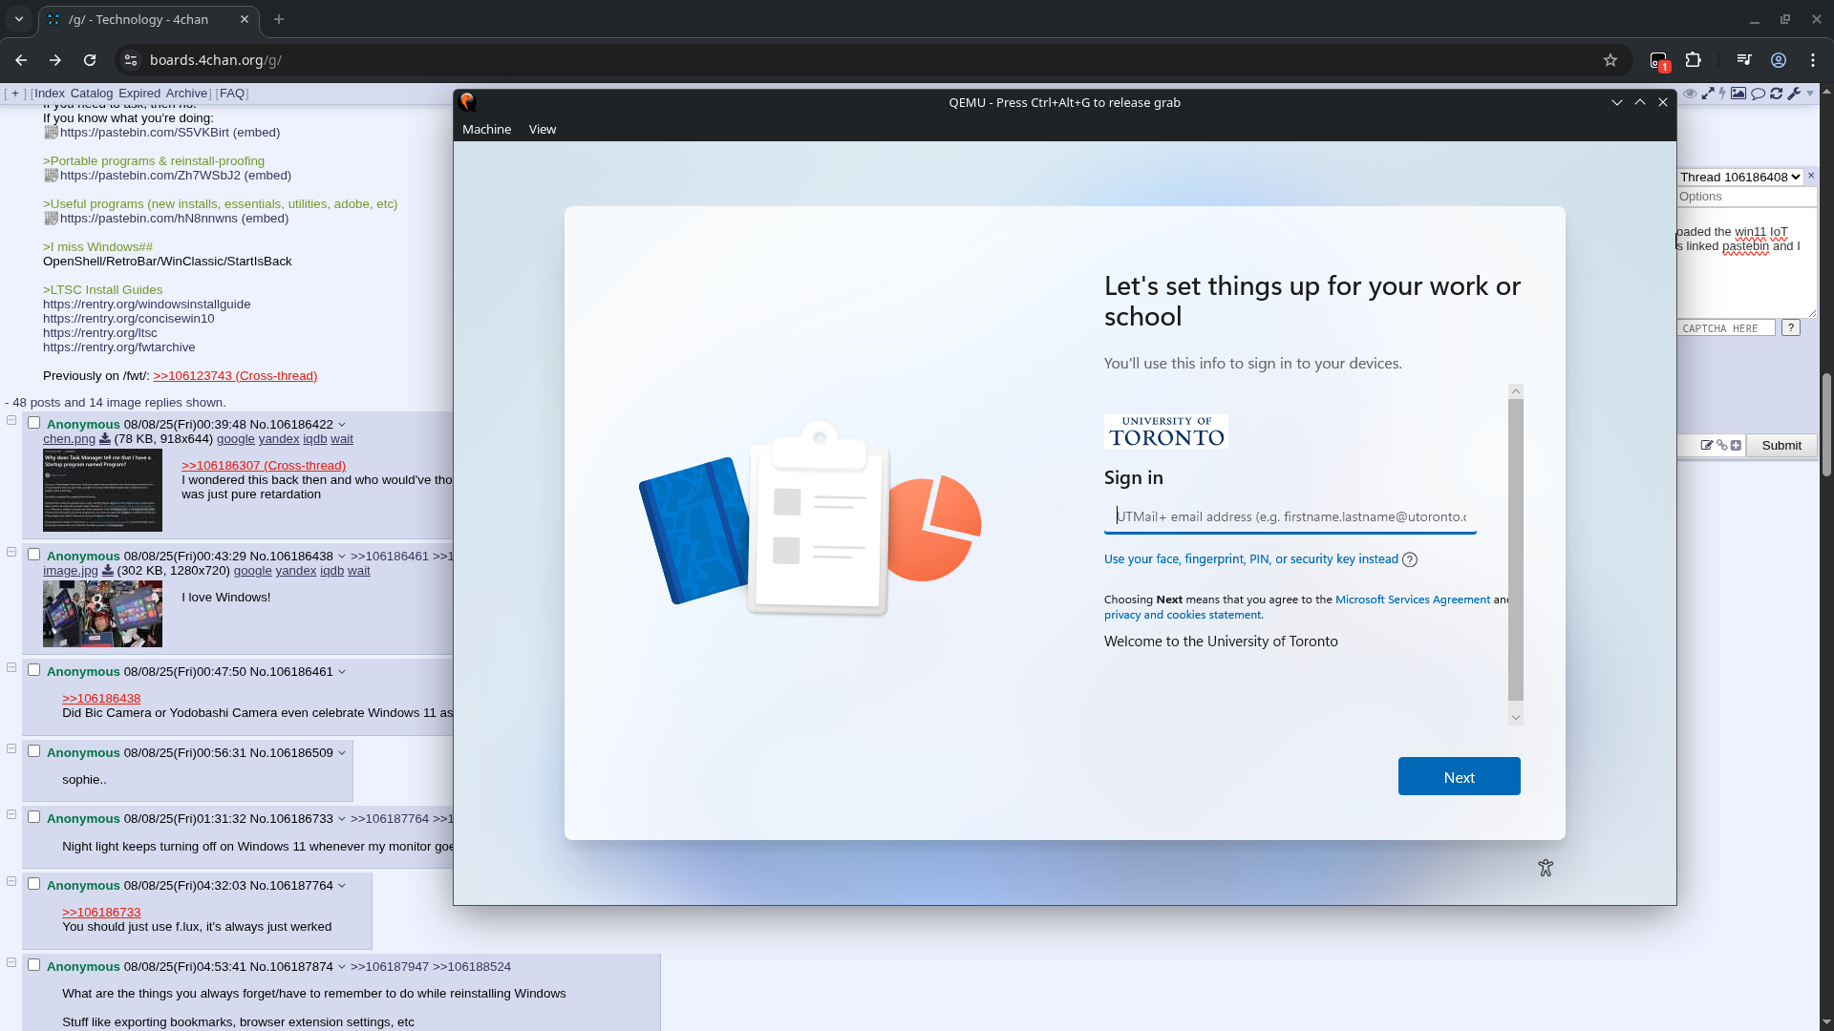This screenshot has height=1031, width=1834.
Task: Bookmark this page with the star icon
Action: (x=1610, y=60)
